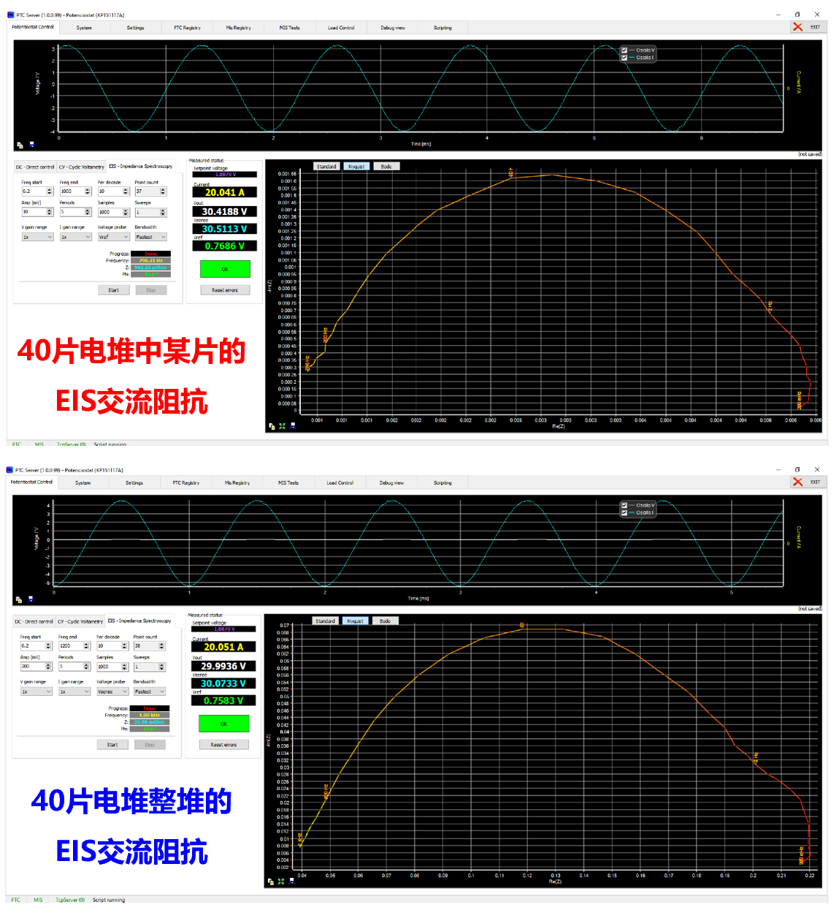Click save icon under top window Nyquist plot
Viewport: 836px width, 910px height.
[293, 425]
